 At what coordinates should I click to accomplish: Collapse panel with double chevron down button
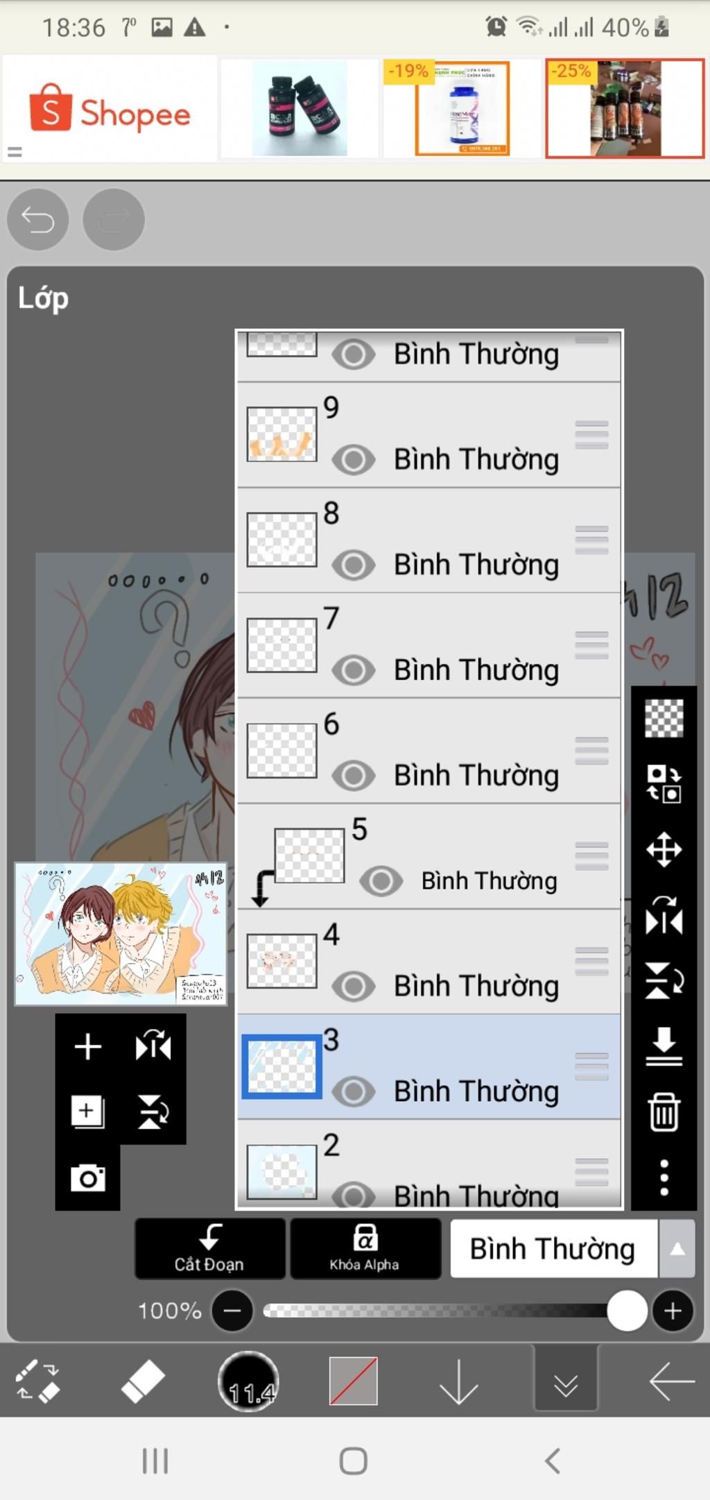click(x=566, y=1381)
